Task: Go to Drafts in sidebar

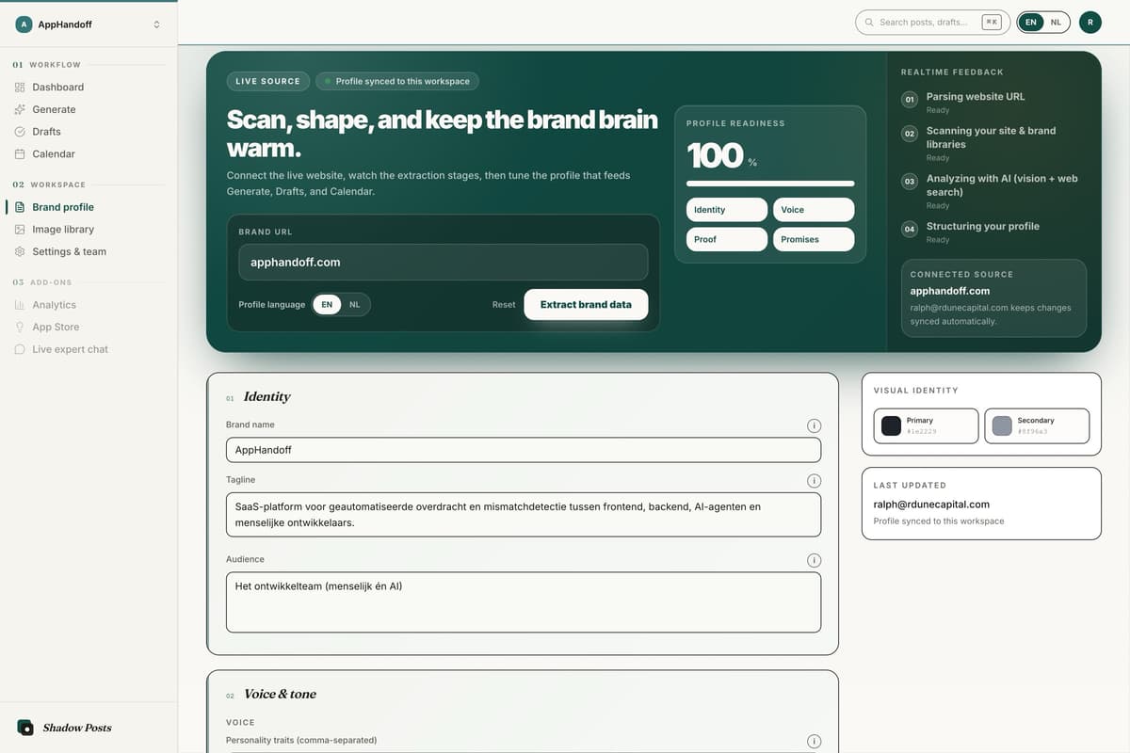Action: pos(46,132)
